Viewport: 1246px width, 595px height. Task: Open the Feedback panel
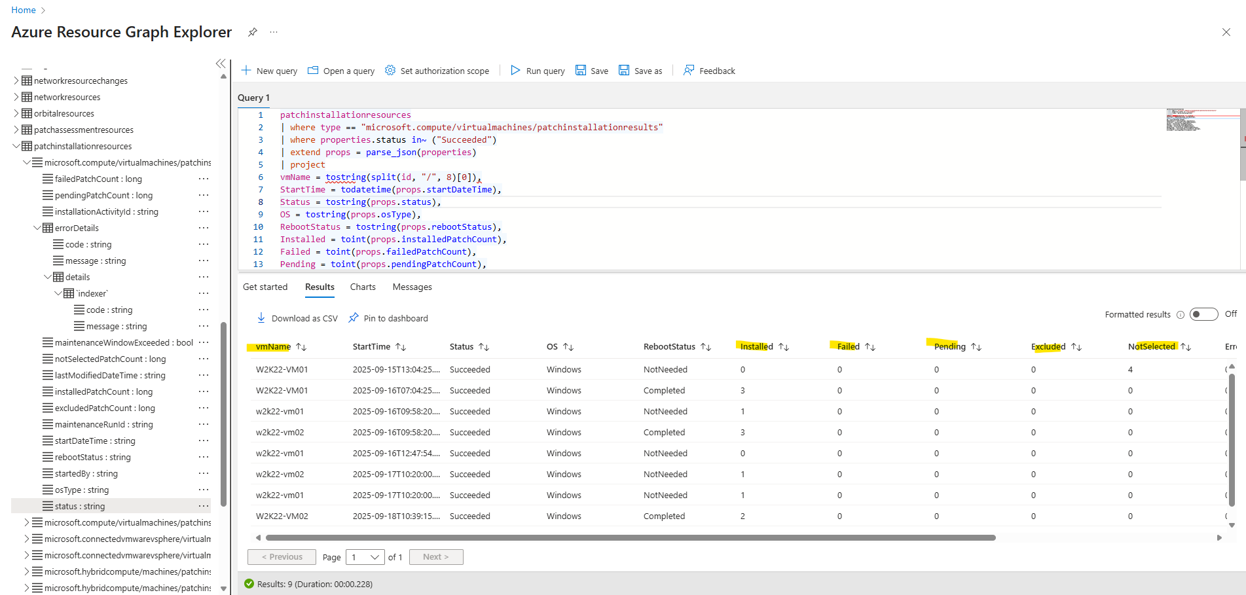[x=709, y=71]
